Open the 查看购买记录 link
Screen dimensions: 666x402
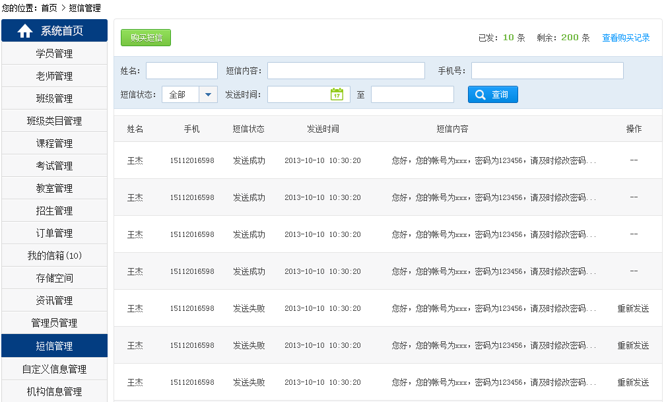(x=626, y=38)
